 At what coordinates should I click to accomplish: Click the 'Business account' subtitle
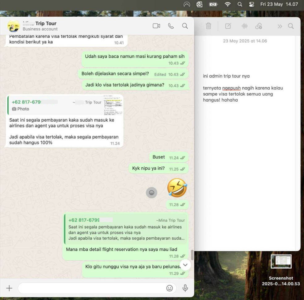[40, 29]
